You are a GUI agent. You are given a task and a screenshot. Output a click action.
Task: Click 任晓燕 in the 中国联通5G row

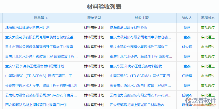click(x=187, y=76)
